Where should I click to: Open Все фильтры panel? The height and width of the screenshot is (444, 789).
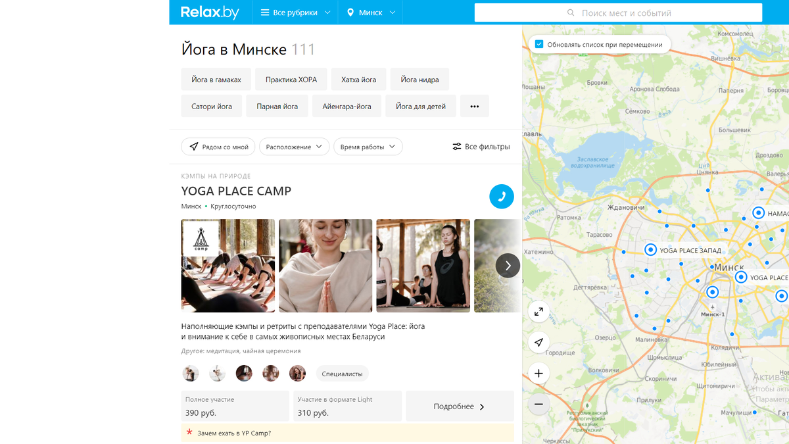tap(481, 147)
